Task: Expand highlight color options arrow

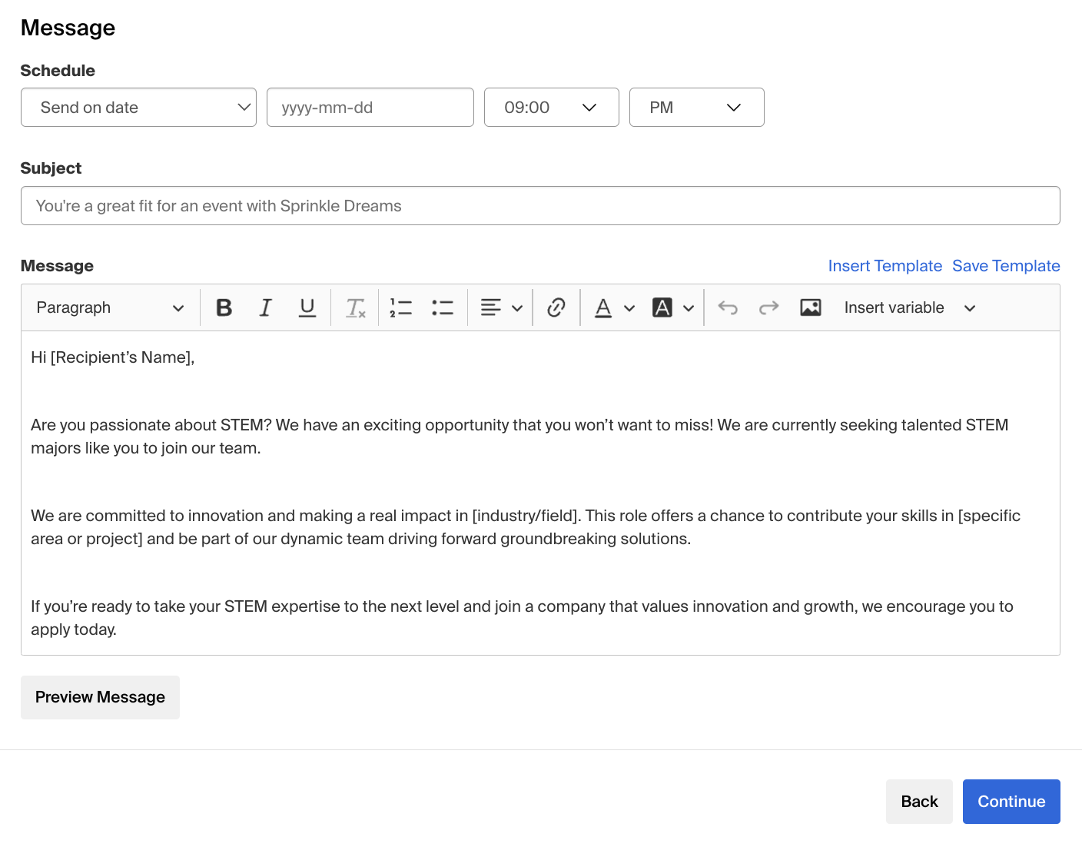Action: tap(689, 308)
